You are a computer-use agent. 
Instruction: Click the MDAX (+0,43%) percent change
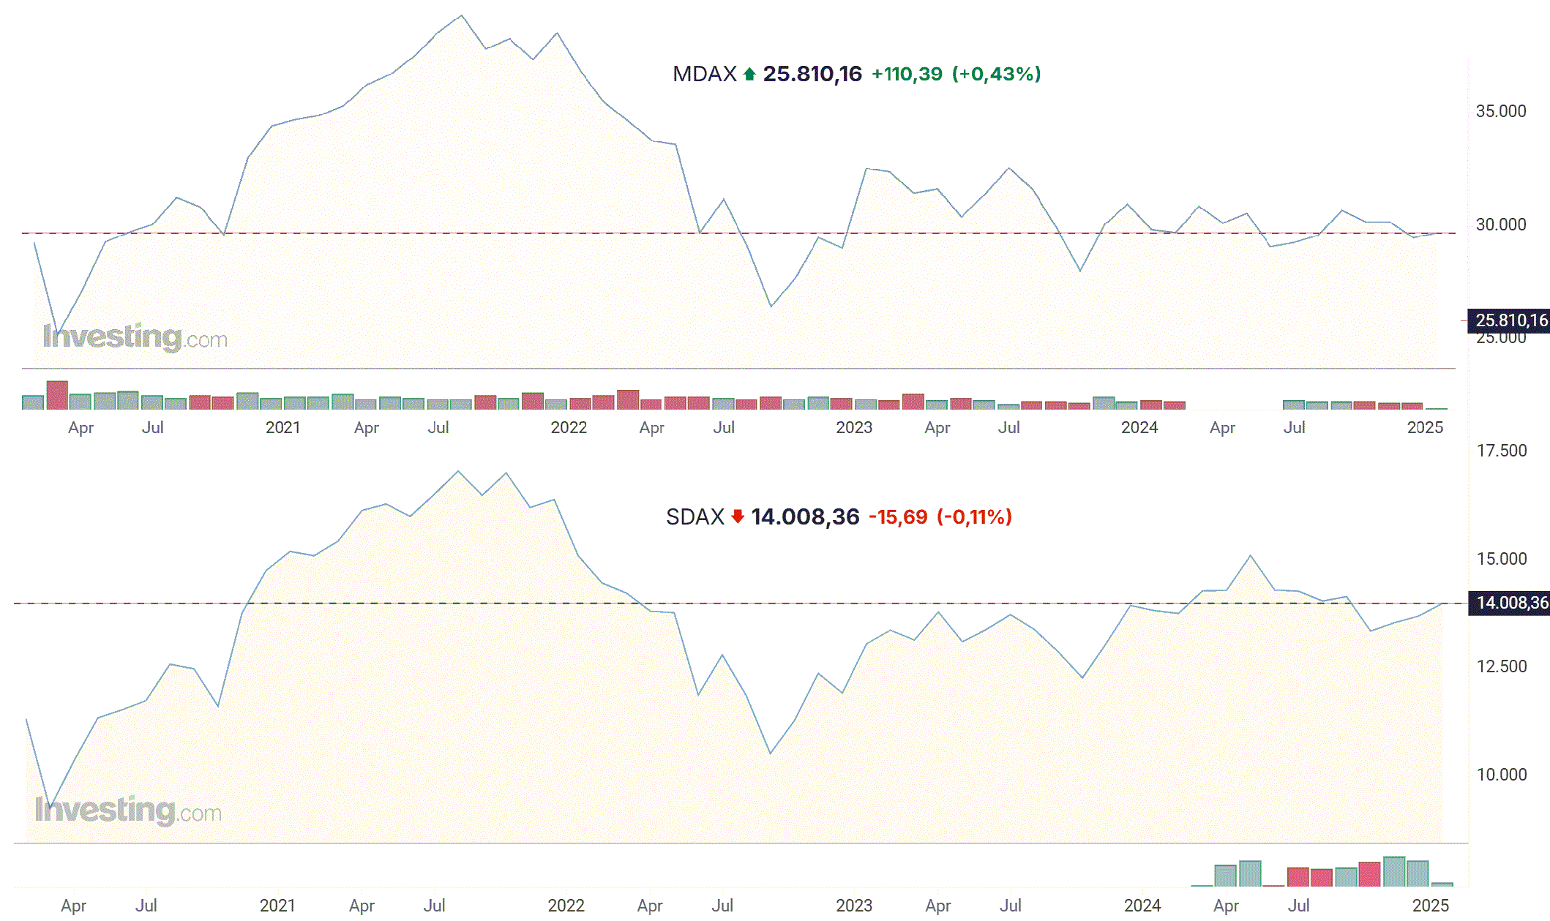[996, 74]
